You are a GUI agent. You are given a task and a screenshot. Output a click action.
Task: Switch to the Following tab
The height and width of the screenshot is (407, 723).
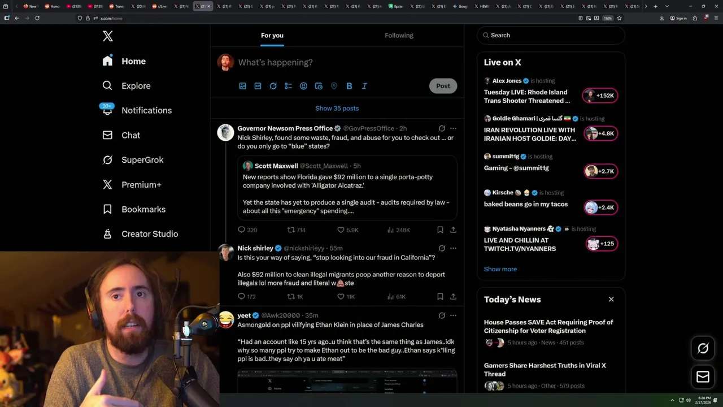click(x=399, y=35)
